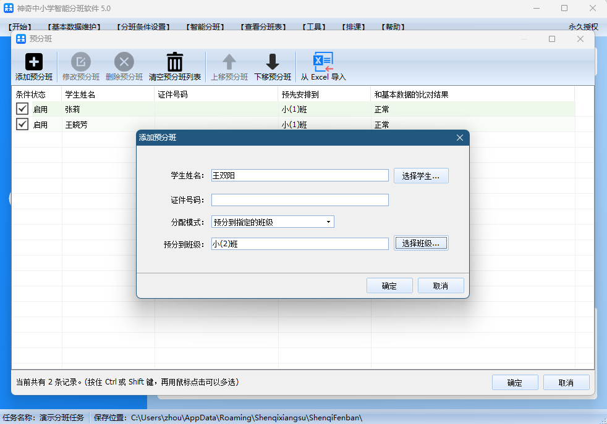Image resolution: width=607 pixels, height=424 pixels.
Task: Open 从 Excel 导入 to import data
Action: point(323,61)
